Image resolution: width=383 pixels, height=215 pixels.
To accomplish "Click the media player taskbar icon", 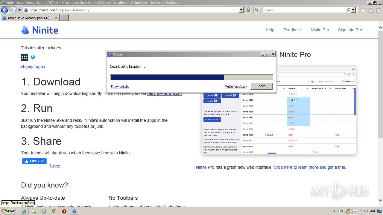I will [44, 211].
